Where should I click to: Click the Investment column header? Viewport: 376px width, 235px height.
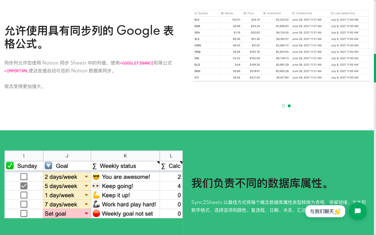click(274, 13)
